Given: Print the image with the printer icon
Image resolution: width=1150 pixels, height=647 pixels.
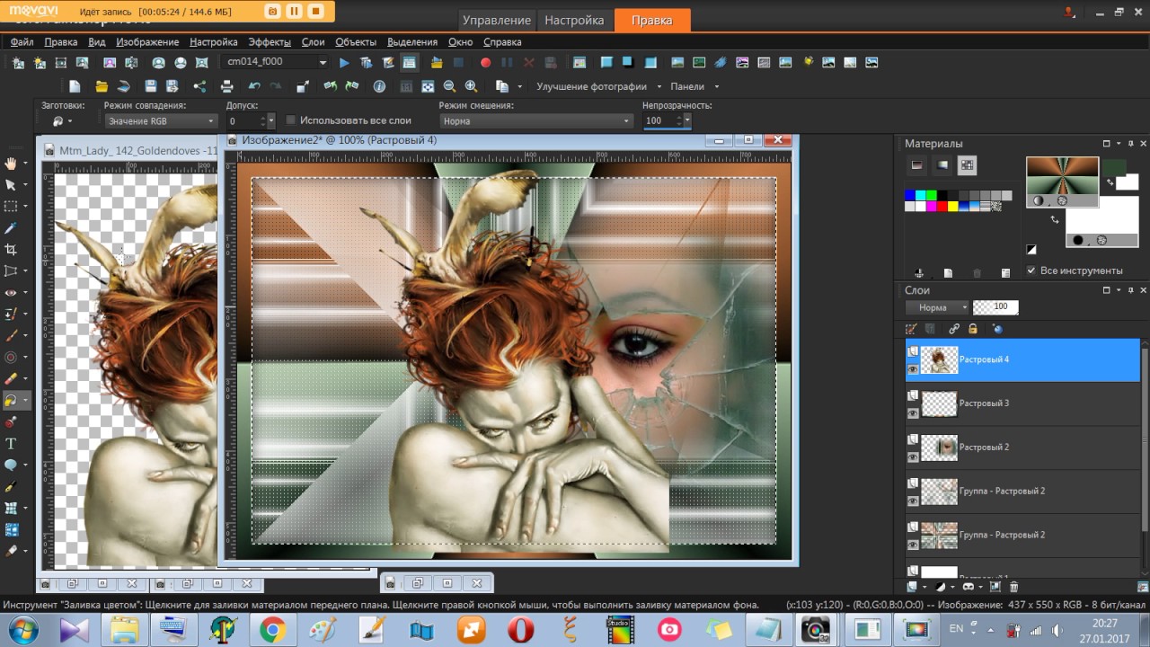Looking at the screenshot, I should coord(226,86).
